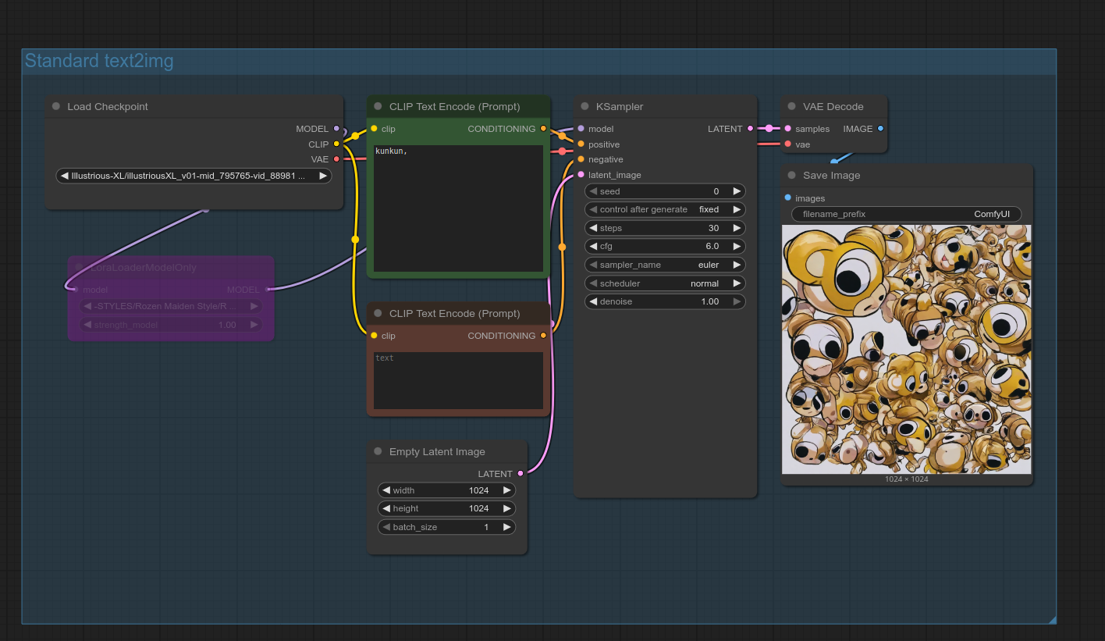The width and height of the screenshot is (1105, 641).
Task: Click the group resize corner handle
Action: pos(1052,620)
